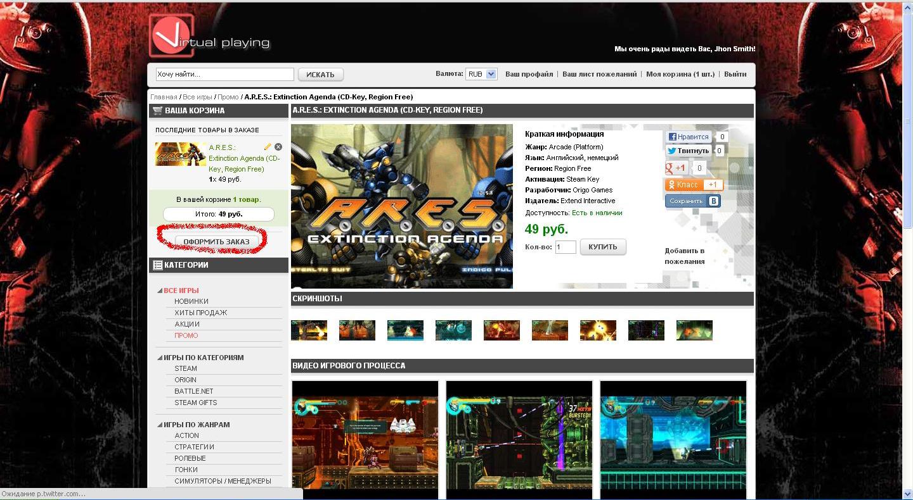Click the VK Сохранить button
Screen dimensions: 913x500
click(x=692, y=201)
